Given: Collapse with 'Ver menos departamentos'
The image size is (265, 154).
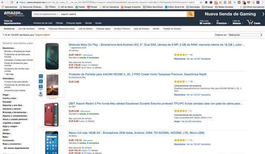Looking at the screenshot, I should pyautogui.click(x=16, y=148).
